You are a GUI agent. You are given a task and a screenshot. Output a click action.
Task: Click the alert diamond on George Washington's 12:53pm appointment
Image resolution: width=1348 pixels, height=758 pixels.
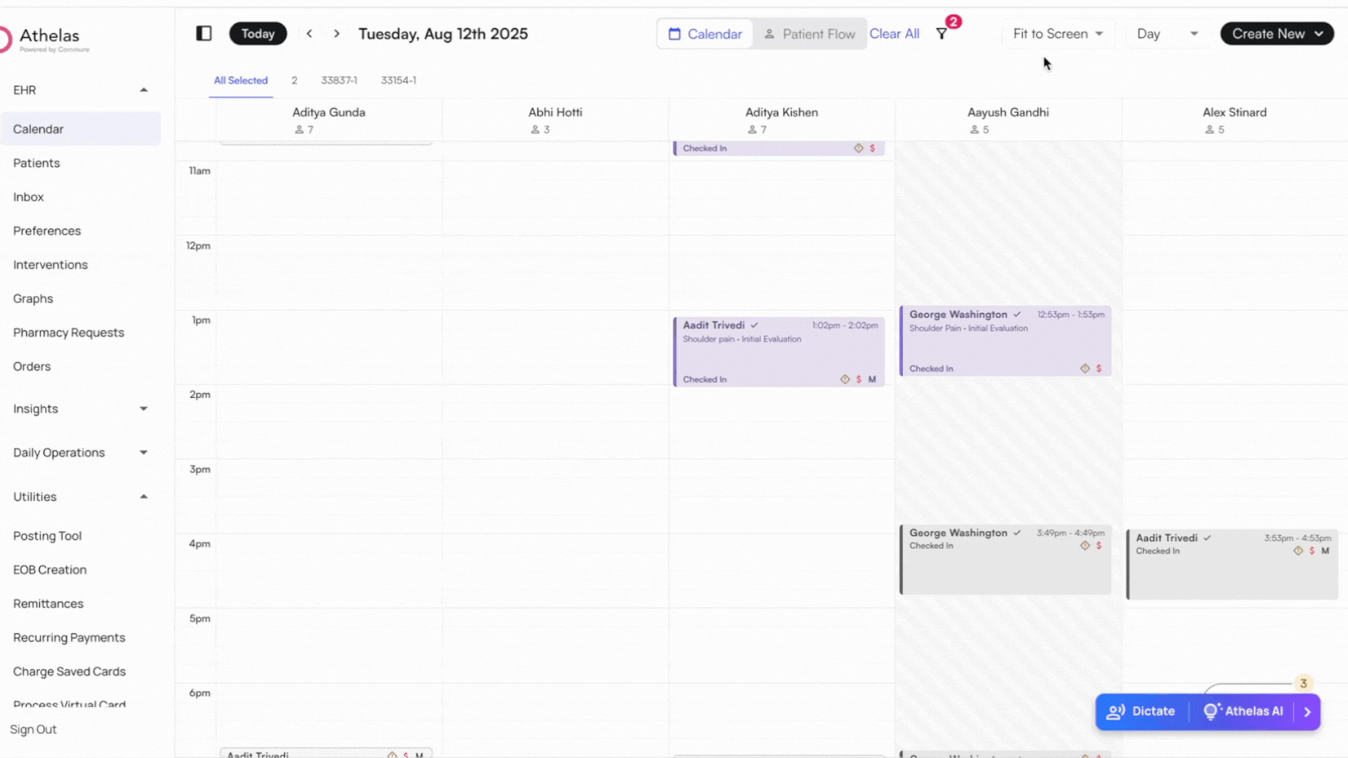pyautogui.click(x=1085, y=368)
